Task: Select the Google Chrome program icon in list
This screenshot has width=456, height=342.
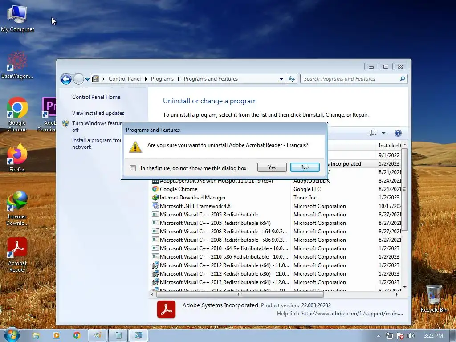Action: pos(155,189)
